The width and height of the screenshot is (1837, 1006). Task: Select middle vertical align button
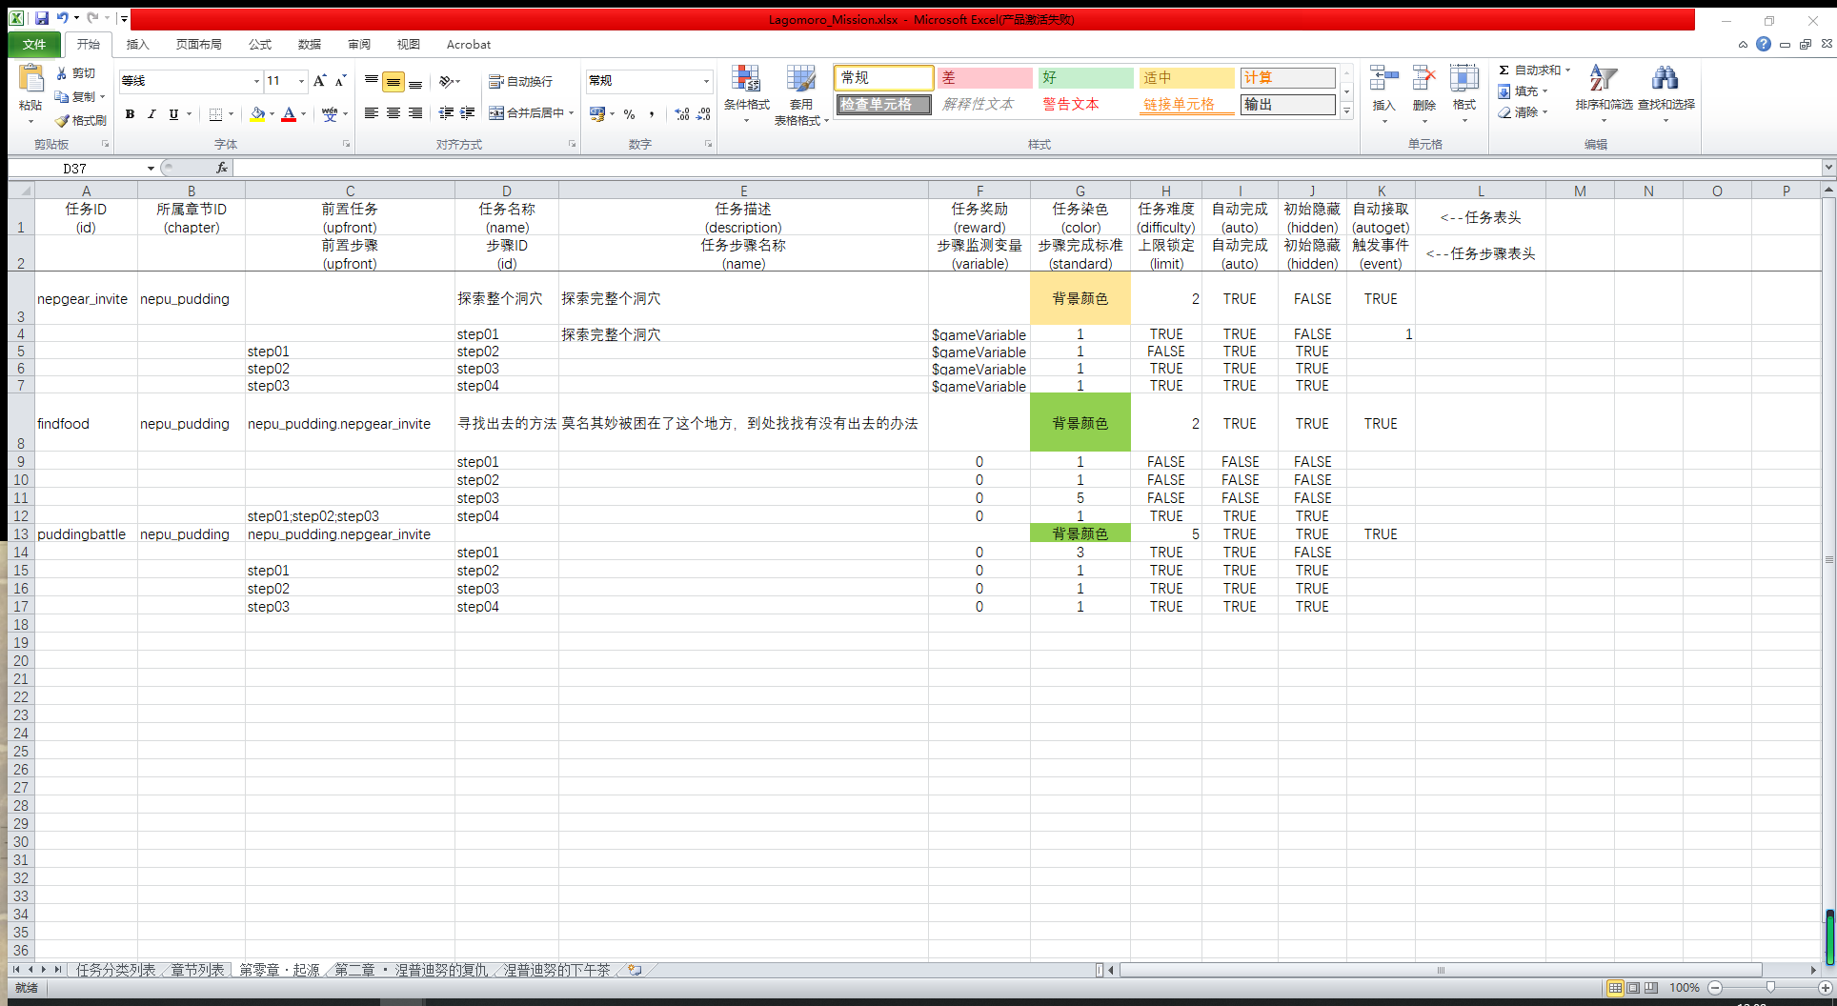pyautogui.click(x=393, y=82)
